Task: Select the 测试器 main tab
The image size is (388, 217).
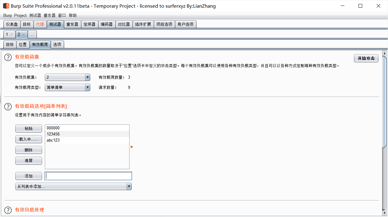Action: click(55, 24)
